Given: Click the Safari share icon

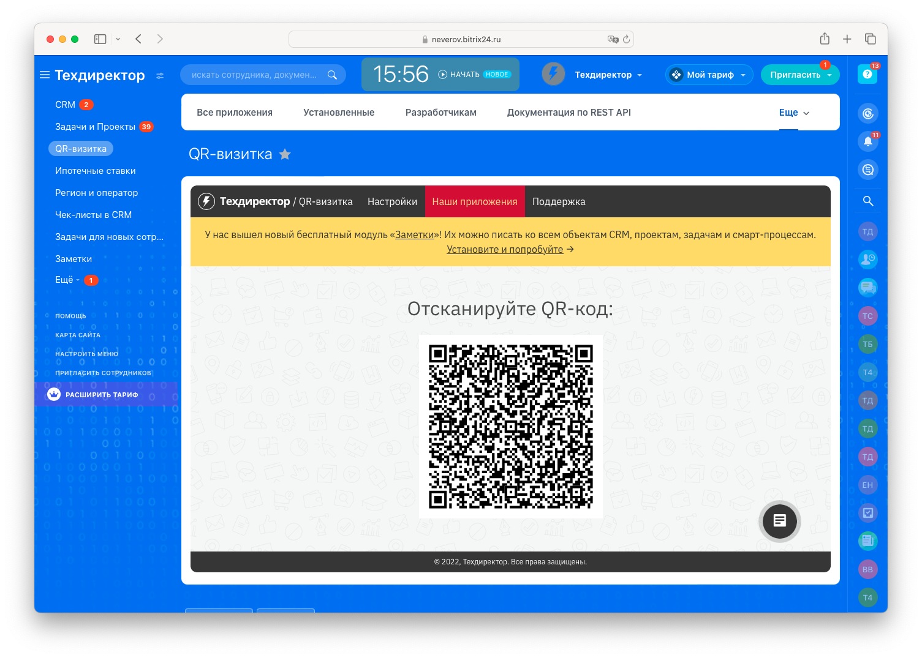Looking at the screenshot, I should point(825,39).
